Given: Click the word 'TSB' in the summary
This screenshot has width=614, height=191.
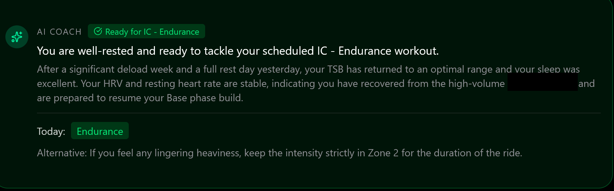Looking at the screenshot, I should click(x=335, y=69).
